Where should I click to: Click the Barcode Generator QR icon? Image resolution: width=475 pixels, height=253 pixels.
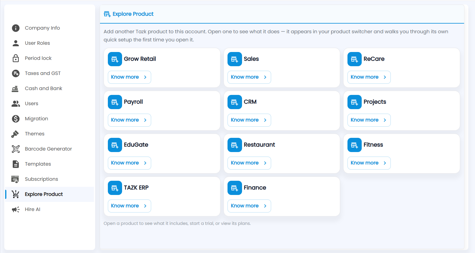(x=15, y=149)
